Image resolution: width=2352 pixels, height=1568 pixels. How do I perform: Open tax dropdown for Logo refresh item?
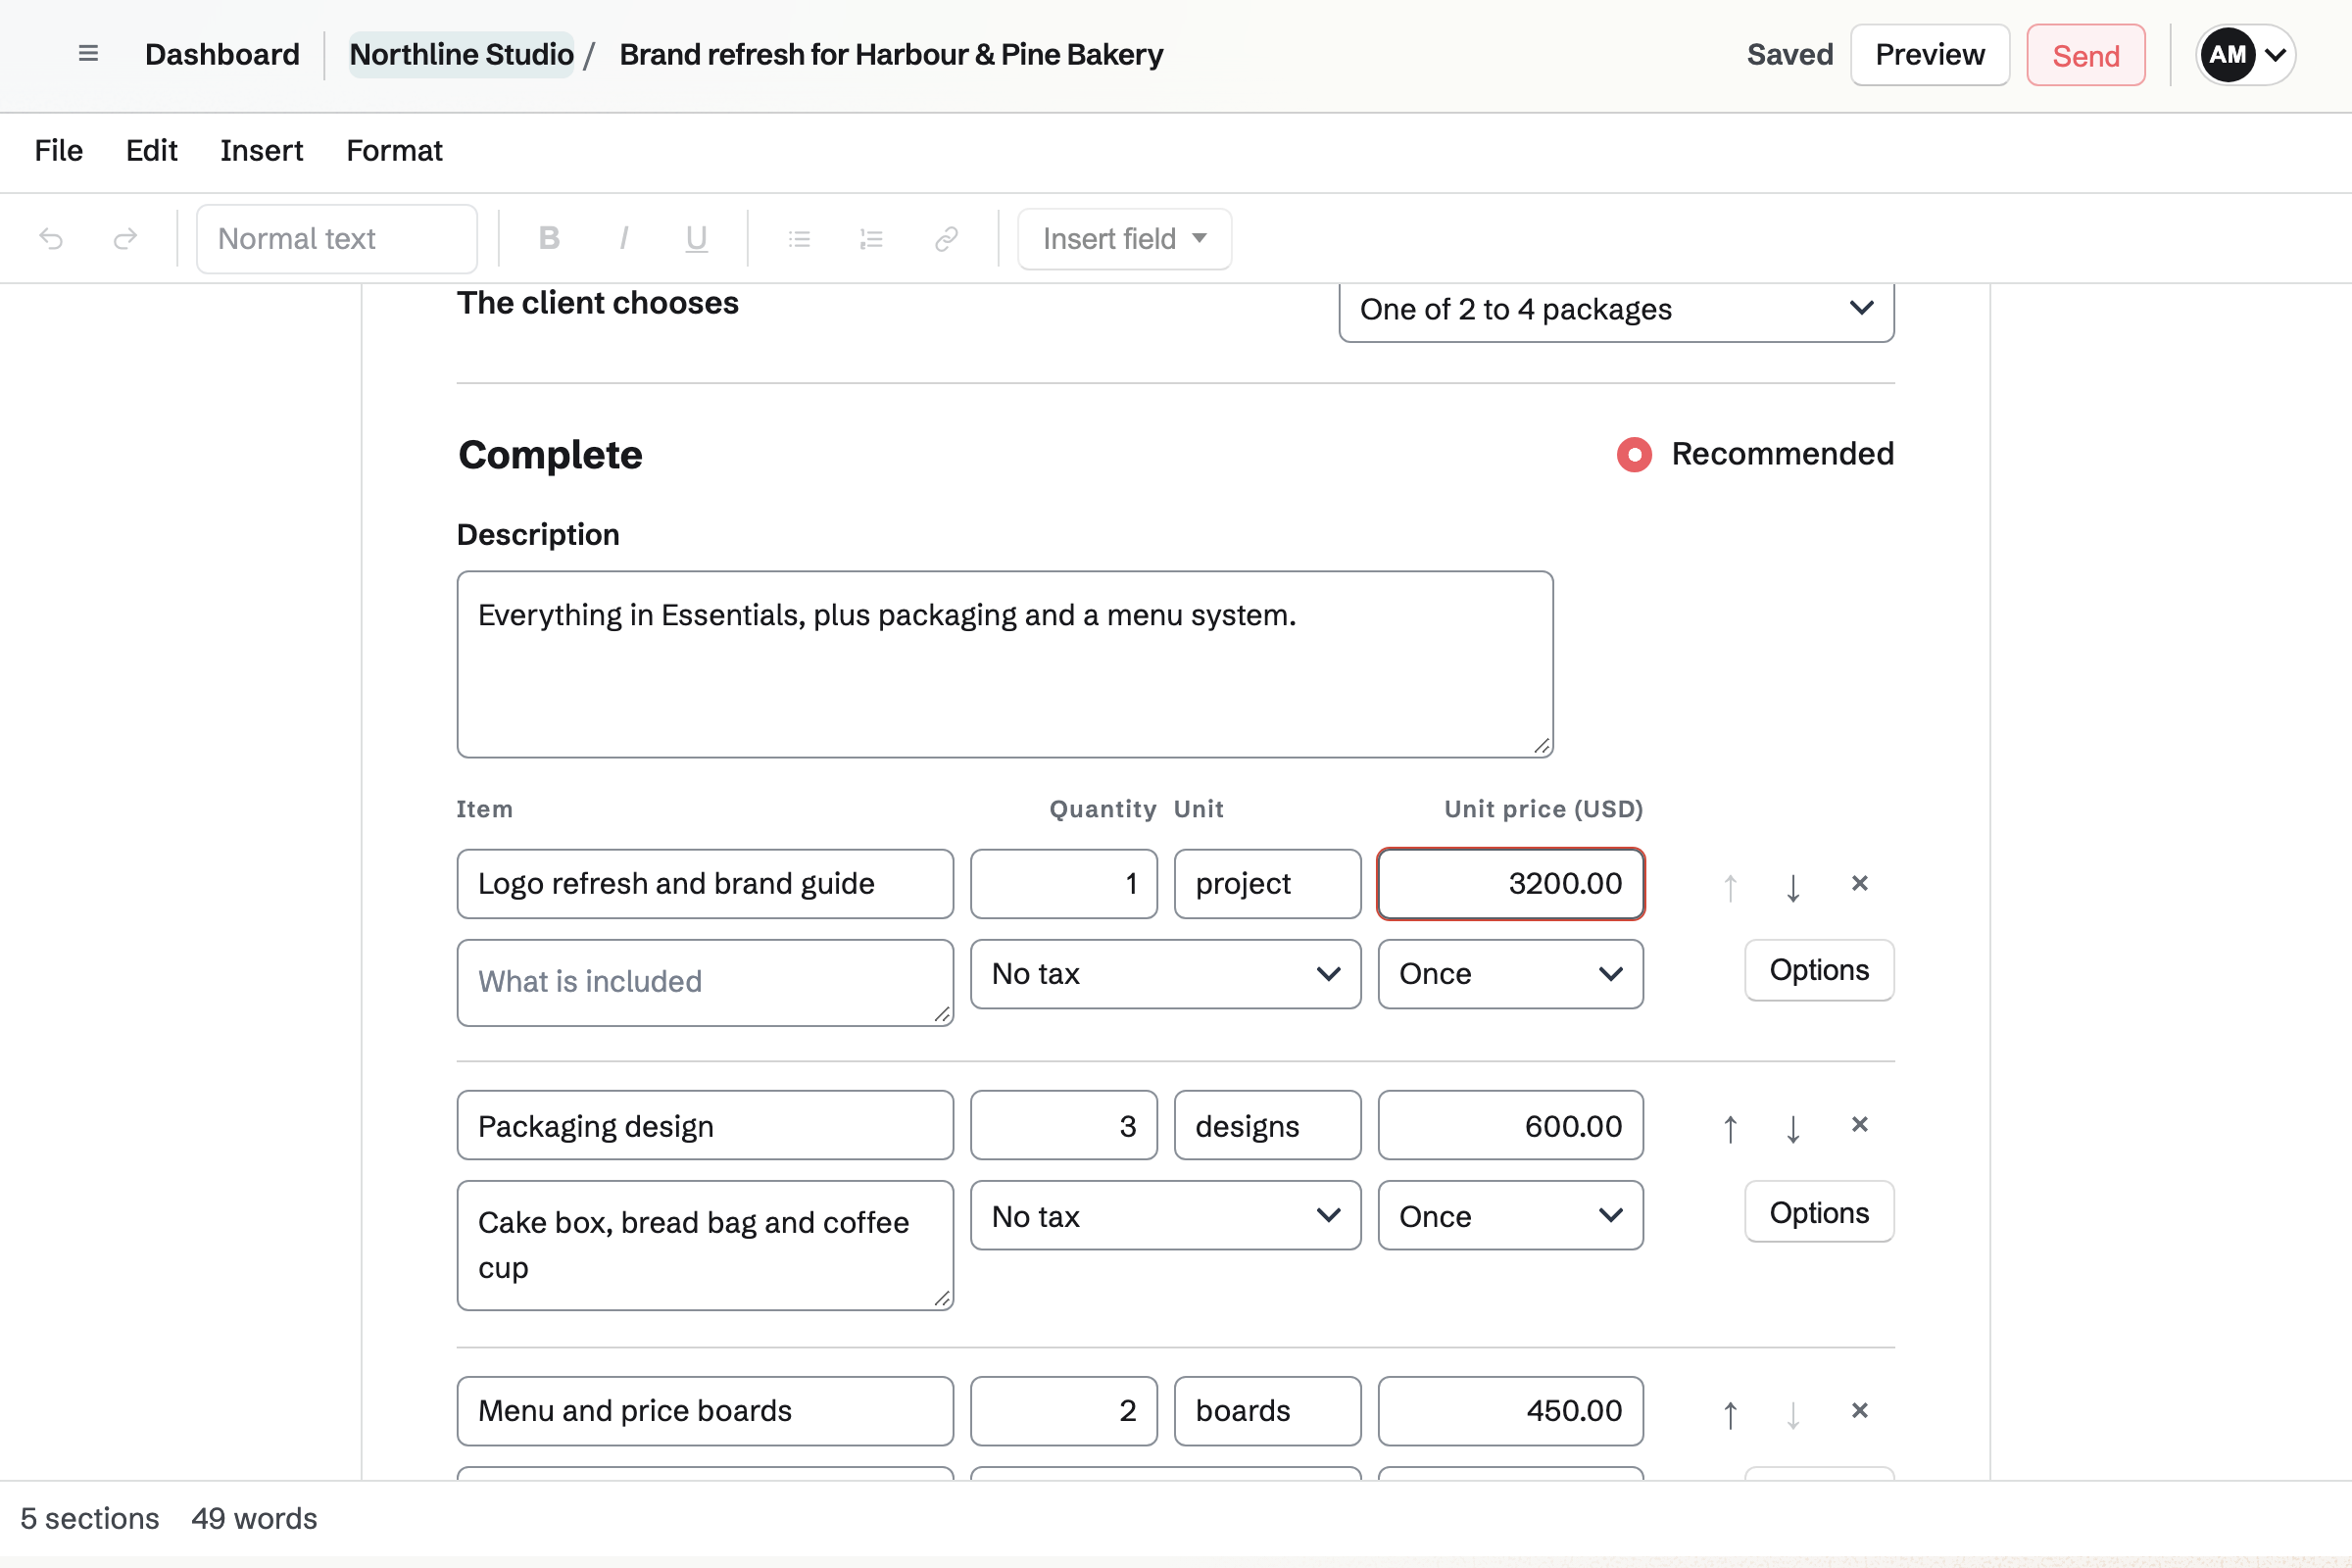pyautogui.click(x=1165, y=974)
